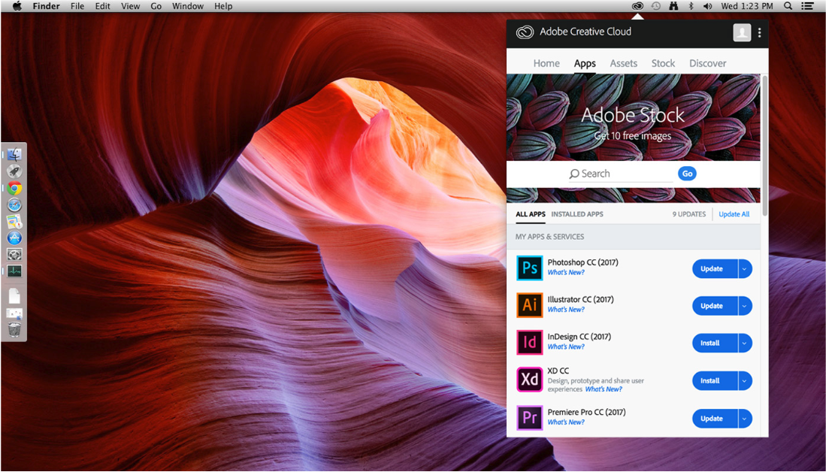The image size is (826, 472).
Task: Click the Illustrator CC app icon
Action: click(529, 305)
